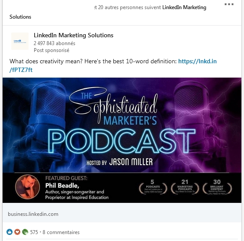This screenshot has height=241, width=244.
Task: Open the https://lnkd.in/fPTZ7ft link
Action: point(113,65)
